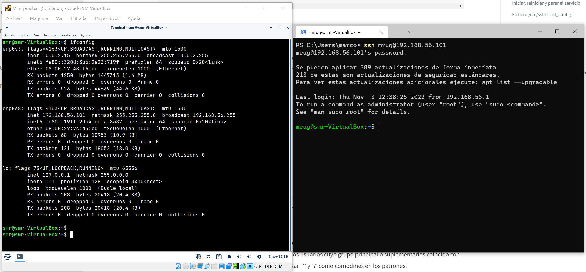This screenshot has height=272, width=586.
Task: Open the new tab profile dropdown chevron
Action: pos(410,32)
